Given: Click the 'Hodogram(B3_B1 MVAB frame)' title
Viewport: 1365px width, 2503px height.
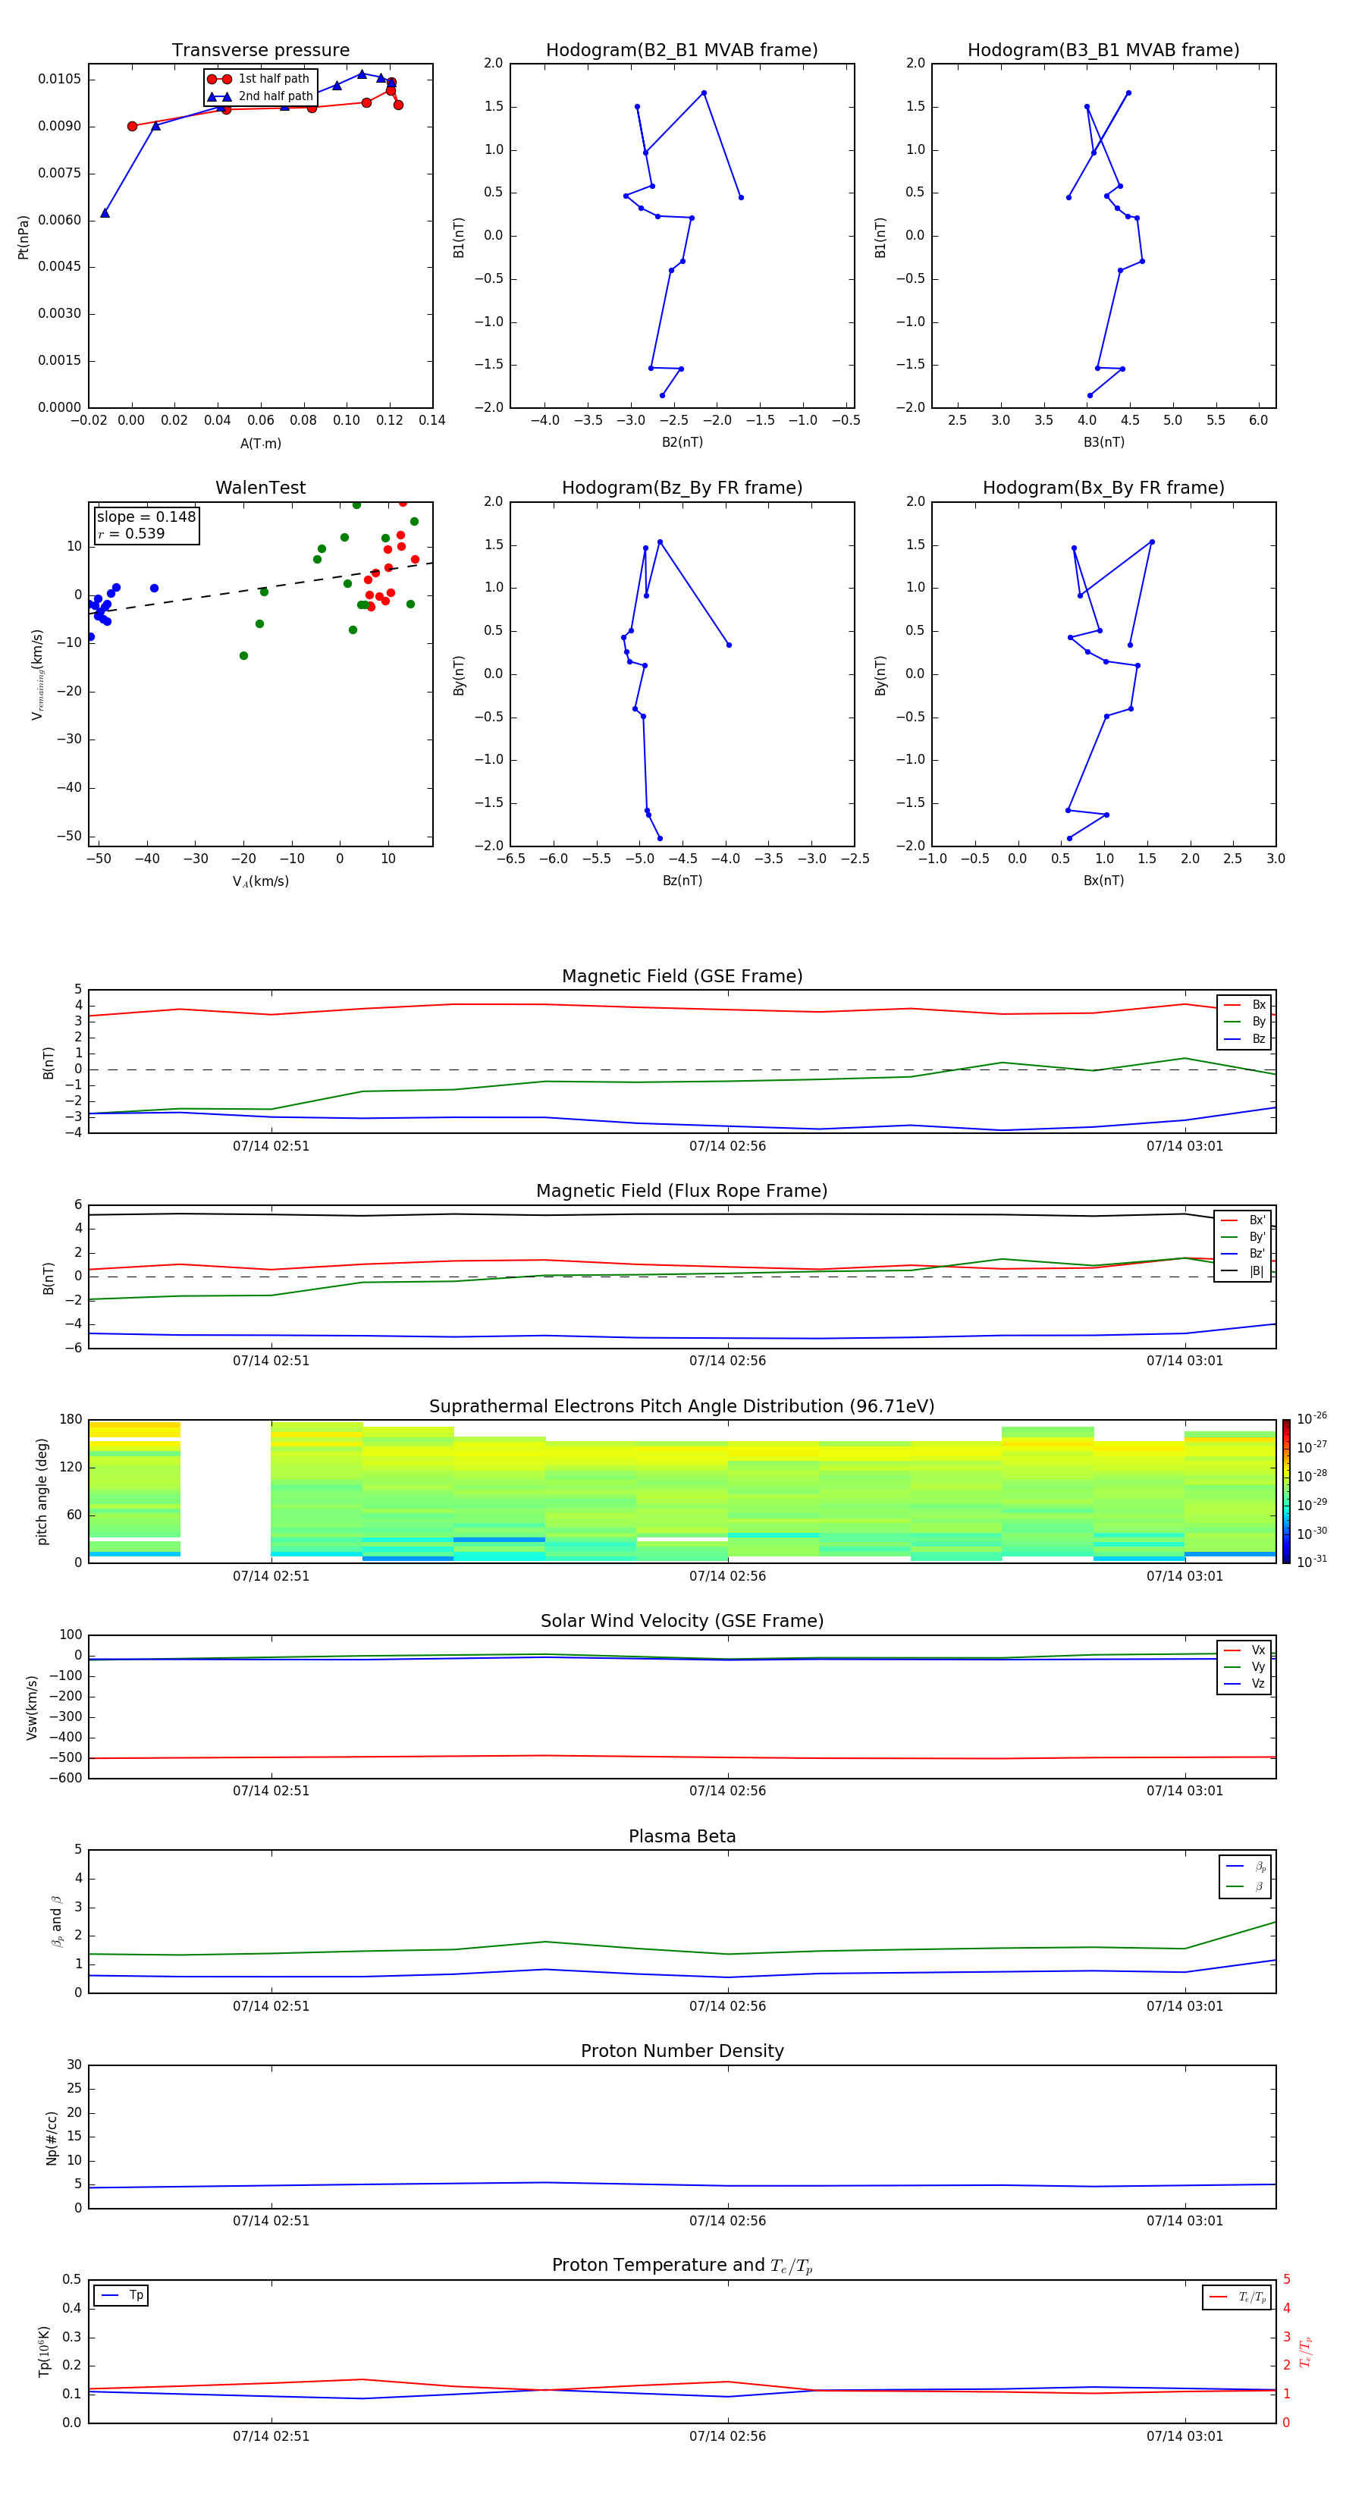Looking at the screenshot, I should [1103, 51].
